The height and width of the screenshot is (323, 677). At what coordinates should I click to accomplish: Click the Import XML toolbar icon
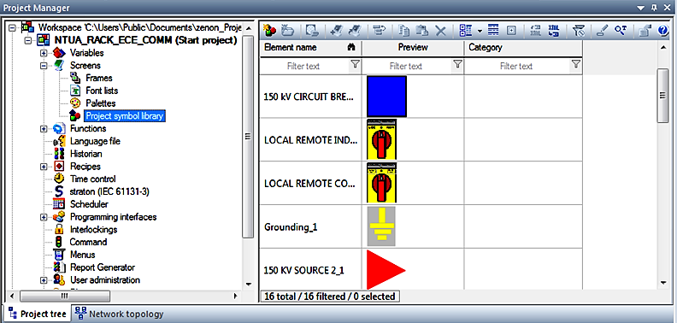[x=554, y=30]
